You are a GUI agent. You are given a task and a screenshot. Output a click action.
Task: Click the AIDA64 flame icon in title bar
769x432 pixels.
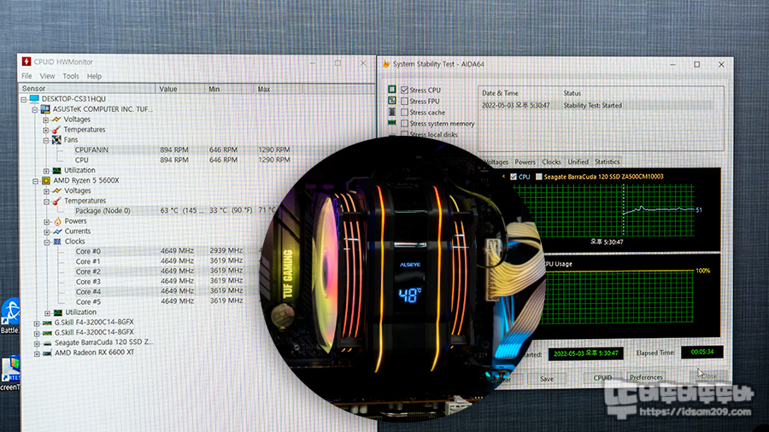(386, 64)
